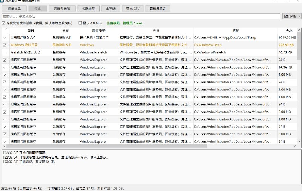The height and width of the screenshot is (191, 302).
Task: Click the 当前权限: 管理员 / root label
Action: [125, 23]
